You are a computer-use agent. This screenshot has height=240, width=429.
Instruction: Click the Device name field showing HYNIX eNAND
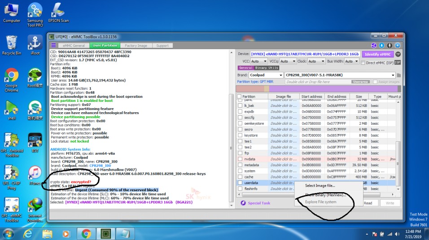point(305,54)
